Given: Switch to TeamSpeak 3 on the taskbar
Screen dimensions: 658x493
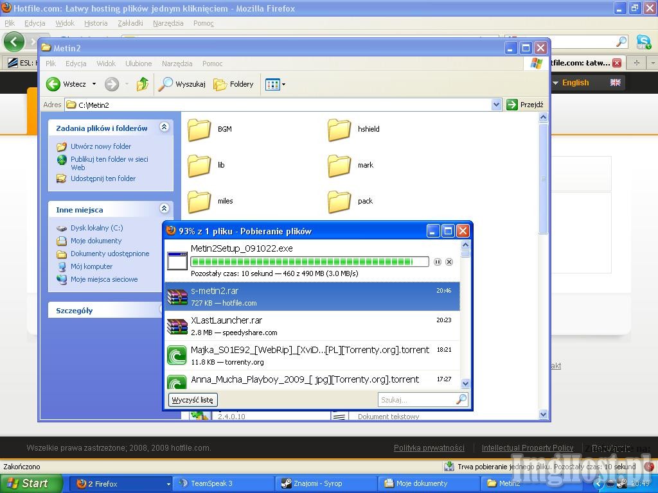Looking at the screenshot, I should coord(224,483).
